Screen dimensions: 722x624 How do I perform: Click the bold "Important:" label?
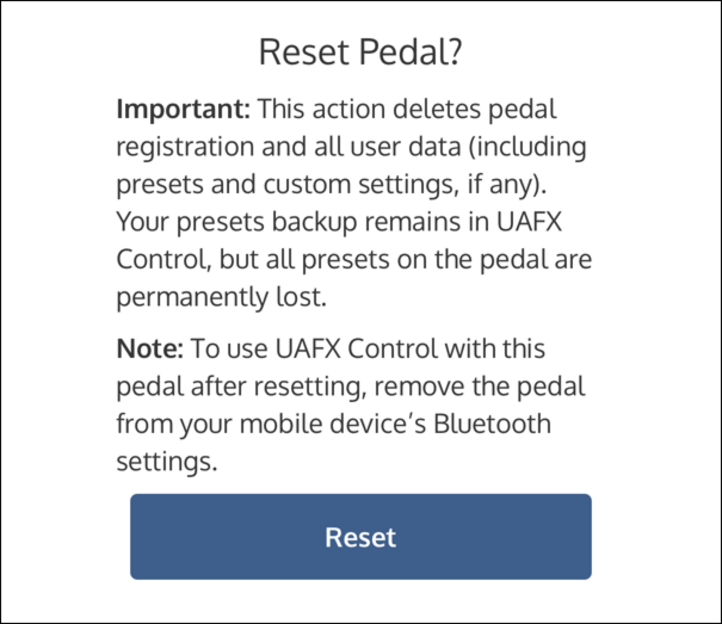click(184, 109)
